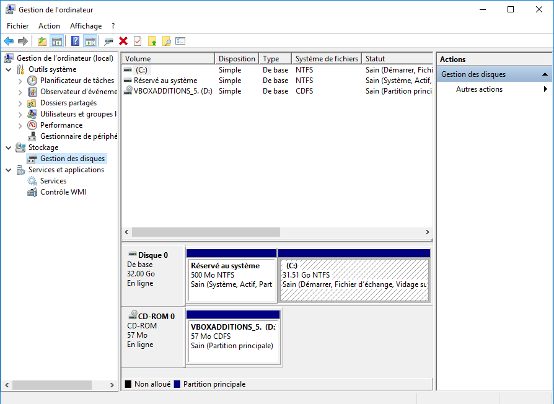Select the Réservé au système volume row
Image resolution: width=554 pixels, height=404 pixels.
coord(278,81)
